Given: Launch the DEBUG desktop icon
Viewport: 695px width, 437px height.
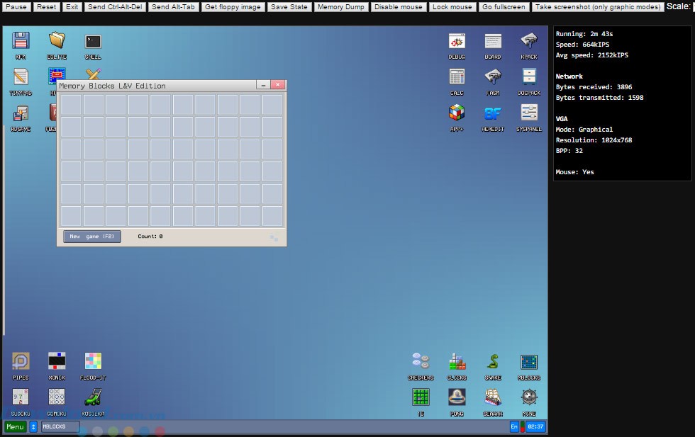Looking at the screenshot, I should pos(457,42).
